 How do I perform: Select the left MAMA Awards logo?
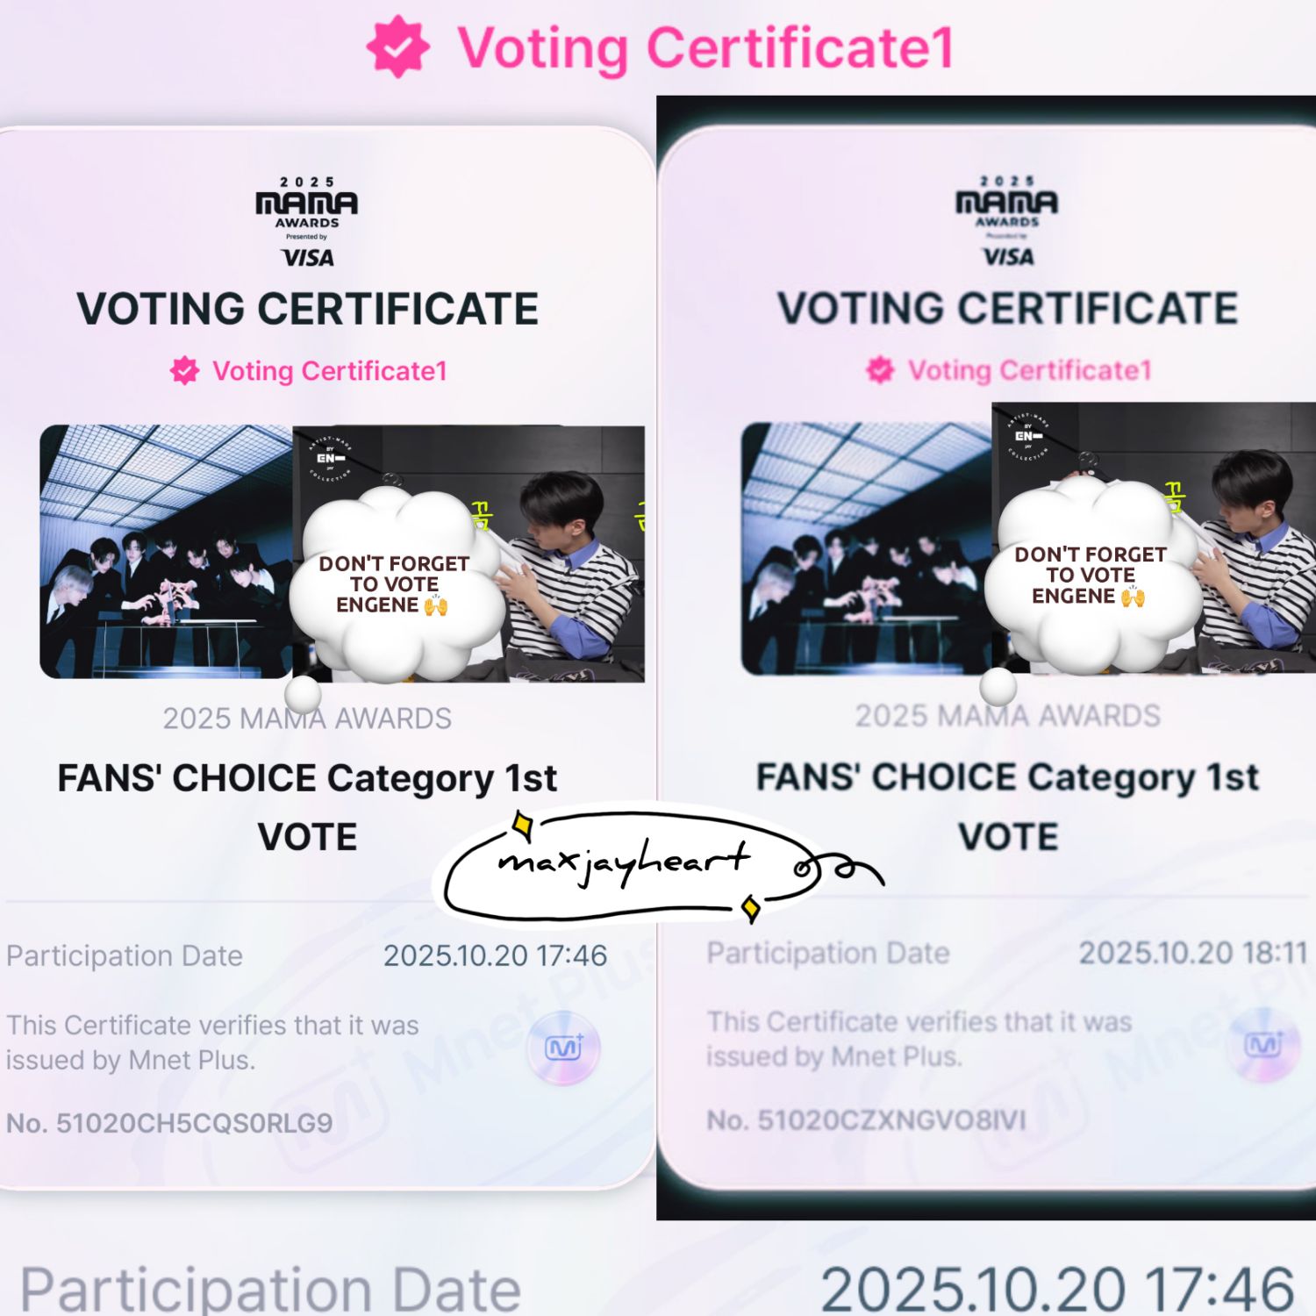tap(307, 203)
